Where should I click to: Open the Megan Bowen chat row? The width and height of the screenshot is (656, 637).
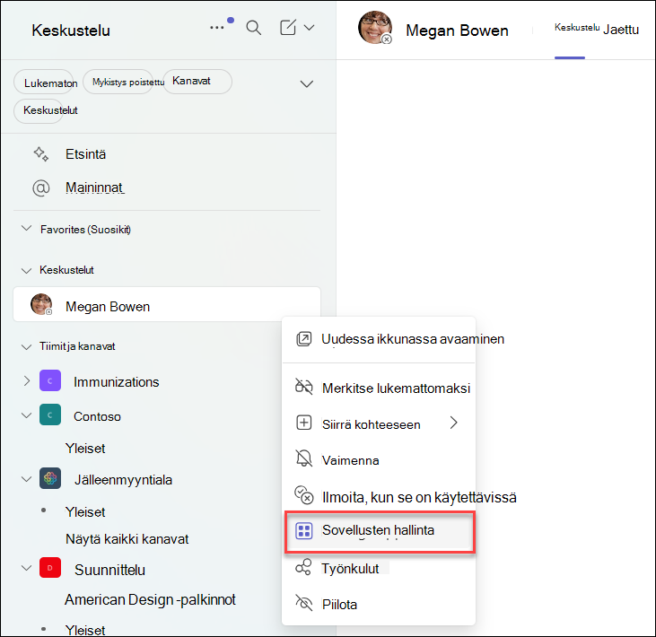(x=167, y=304)
